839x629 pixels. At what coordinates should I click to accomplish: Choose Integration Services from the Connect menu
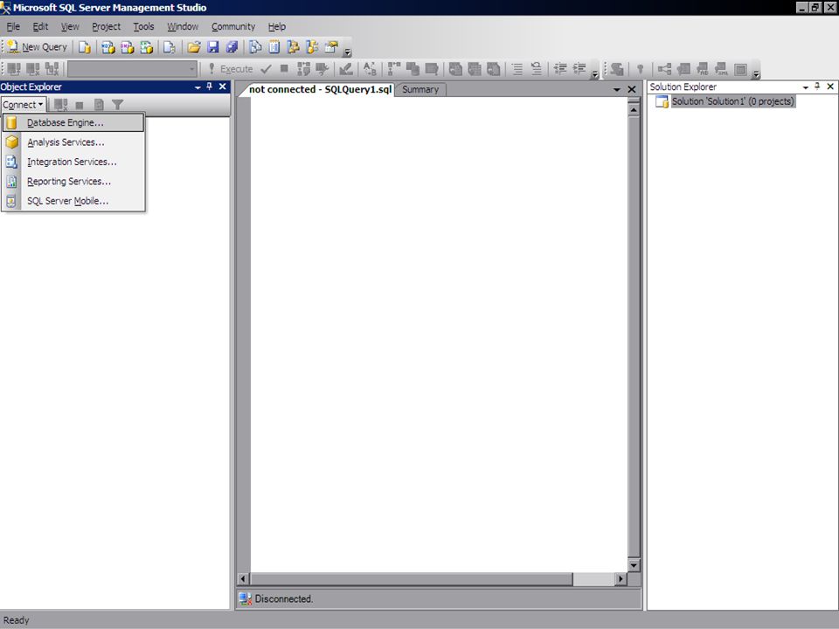point(73,162)
